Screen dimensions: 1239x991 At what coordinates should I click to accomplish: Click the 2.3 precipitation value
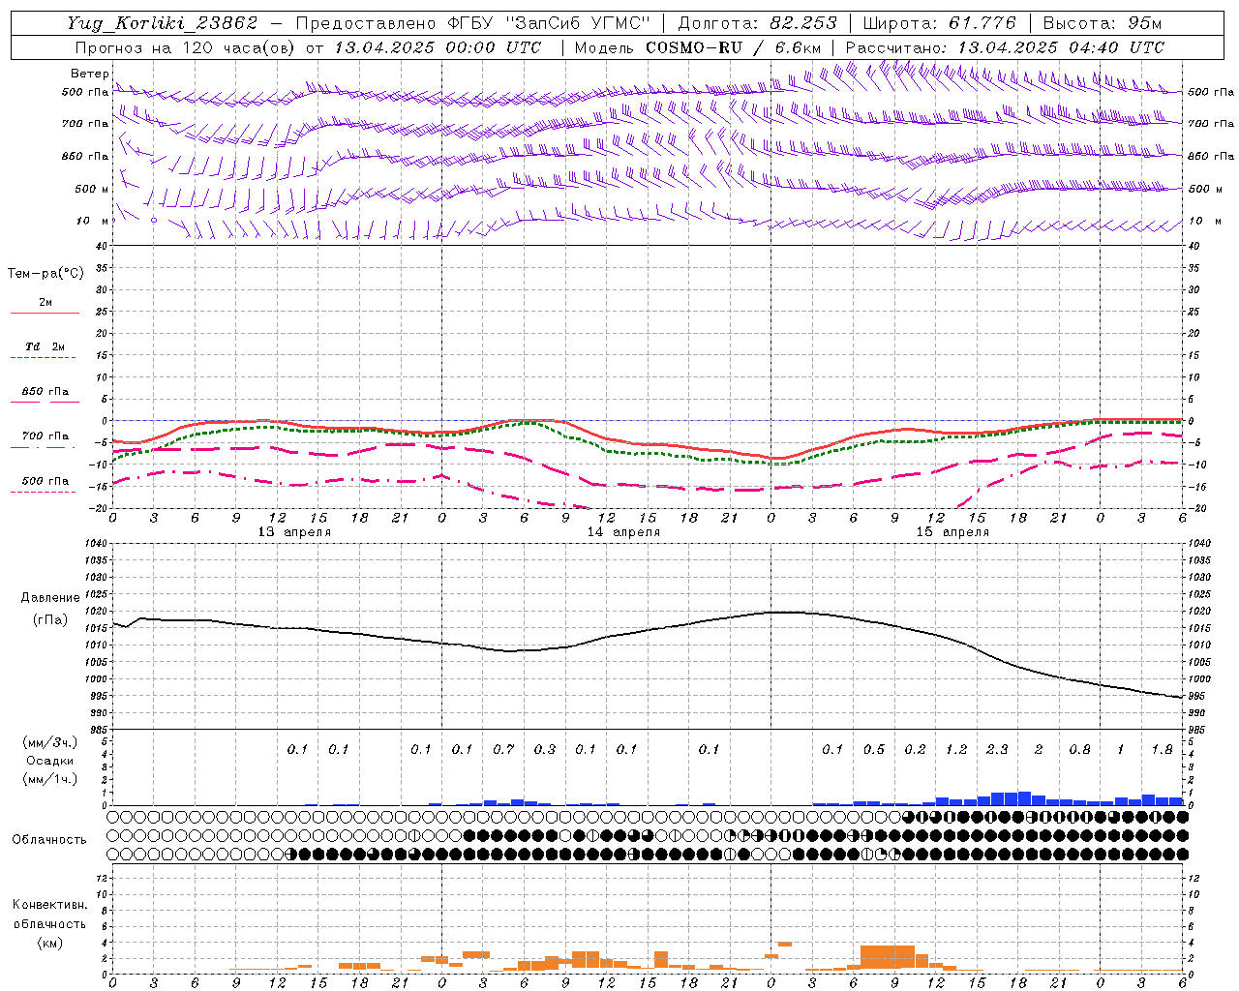(x=997, y=749)
